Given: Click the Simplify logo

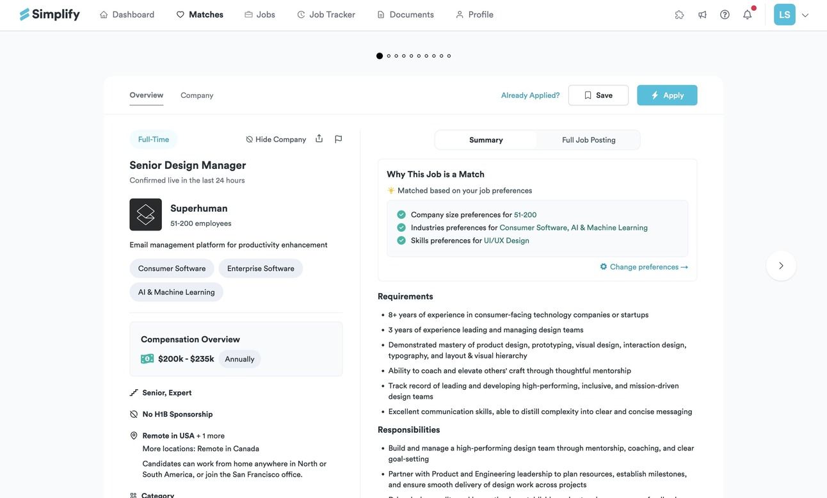Looking at the screenshot, I should [50, 14].
